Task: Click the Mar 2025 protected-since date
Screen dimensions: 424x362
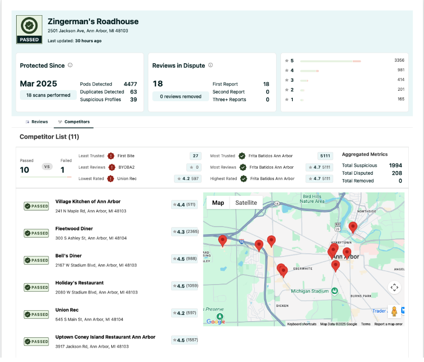Action: 39,84
